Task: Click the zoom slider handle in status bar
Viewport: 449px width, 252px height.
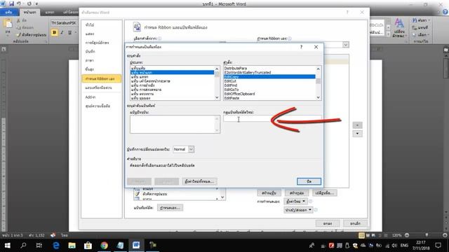Action: coord(427,235)
